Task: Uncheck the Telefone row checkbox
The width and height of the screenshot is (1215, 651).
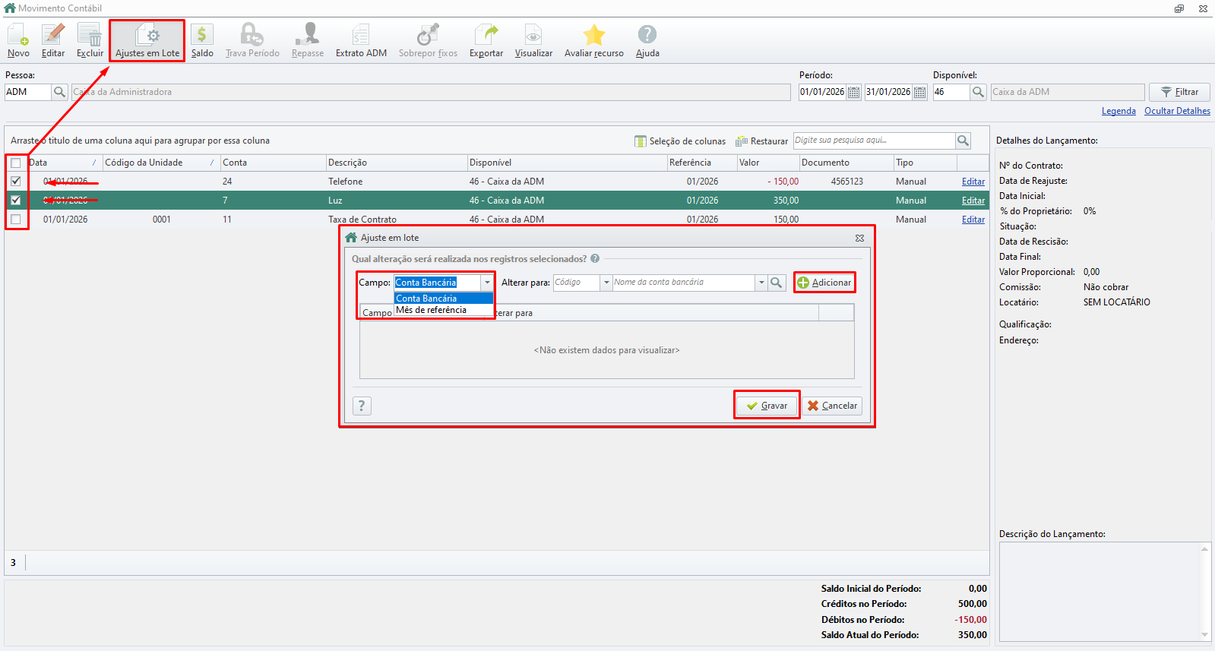Action: click(x=16, y=182)
